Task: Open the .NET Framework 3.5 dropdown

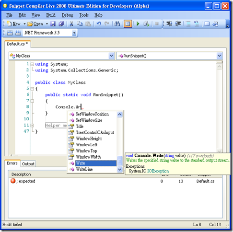Action: 74,33
